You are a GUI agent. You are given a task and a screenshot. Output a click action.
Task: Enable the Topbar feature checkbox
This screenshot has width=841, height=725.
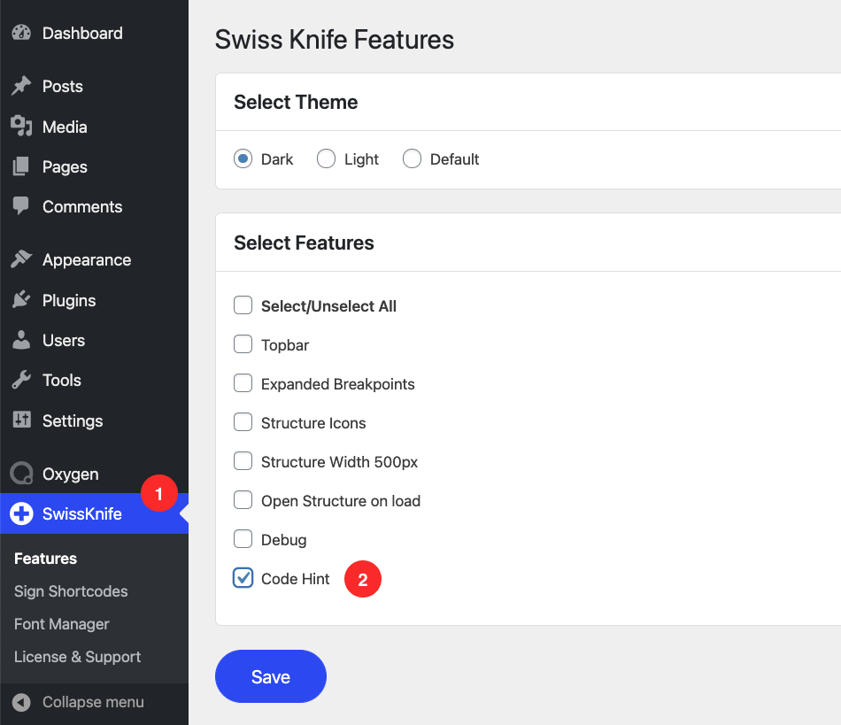(x=243, y=344)
